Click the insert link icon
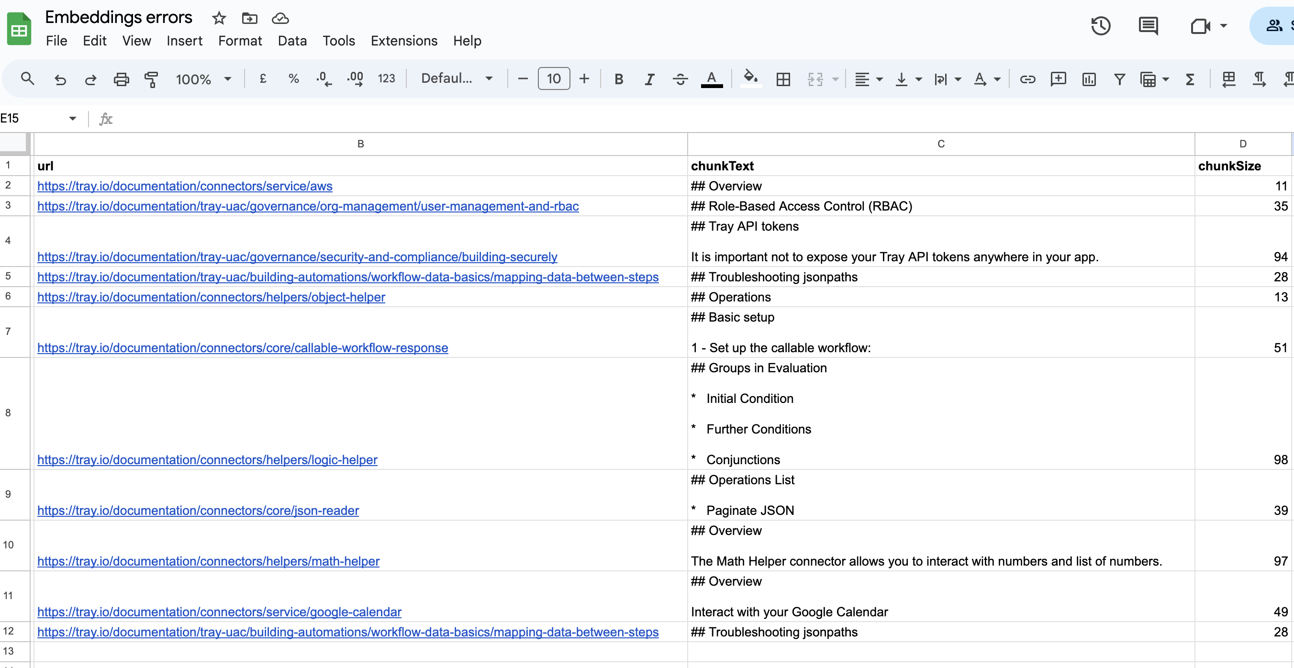 (1027, 79)
